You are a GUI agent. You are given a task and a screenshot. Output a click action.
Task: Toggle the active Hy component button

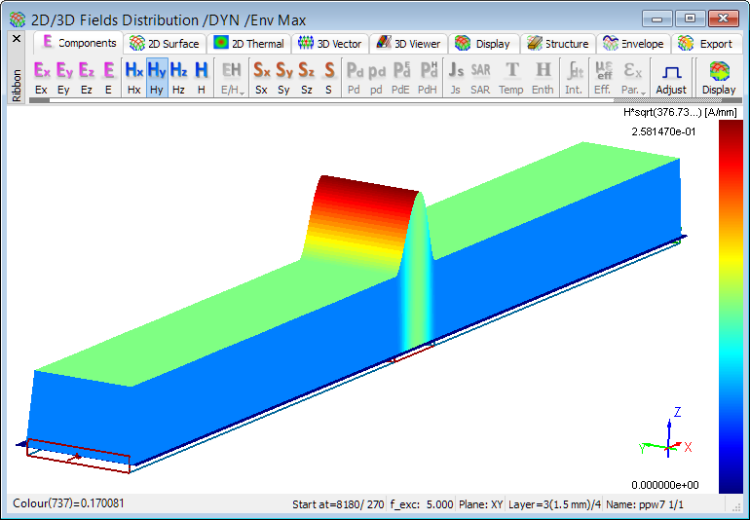(x=156, y=77)
